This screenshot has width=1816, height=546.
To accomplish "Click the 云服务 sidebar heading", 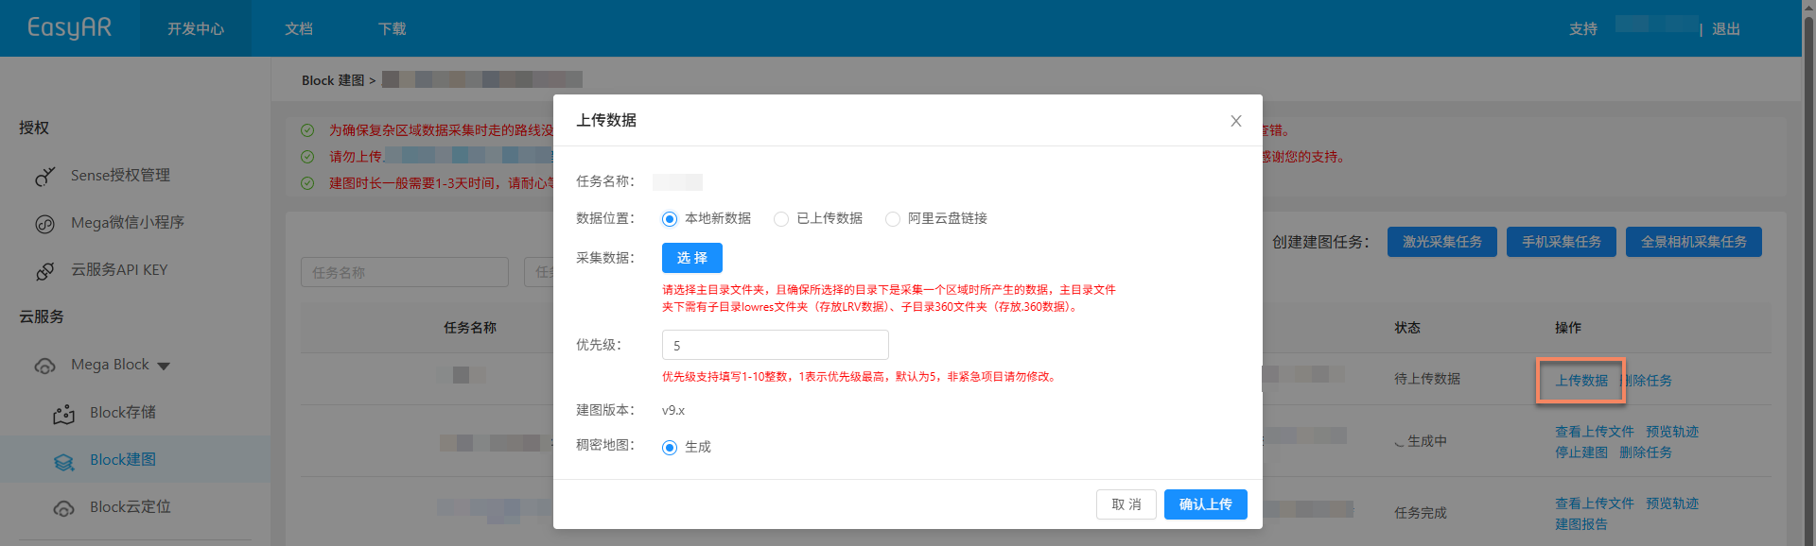I will tap(42, 316).
